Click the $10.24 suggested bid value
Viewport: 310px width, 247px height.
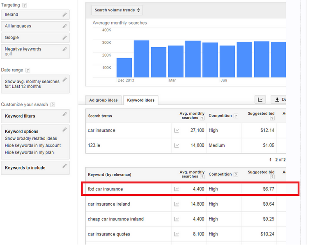267,234
